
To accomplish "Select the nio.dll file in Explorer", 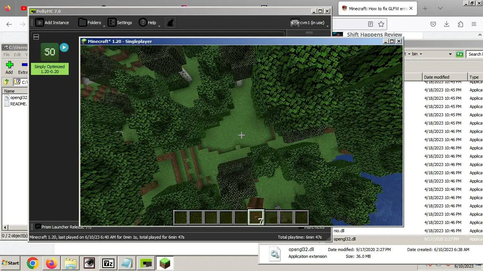I will click(x=339, y=231).
